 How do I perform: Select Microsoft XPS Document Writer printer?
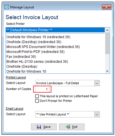pos(55,47)
